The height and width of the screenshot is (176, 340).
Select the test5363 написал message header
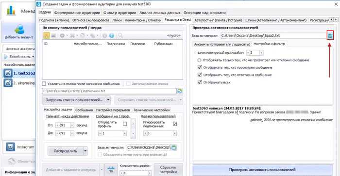[x=227, y=108]
